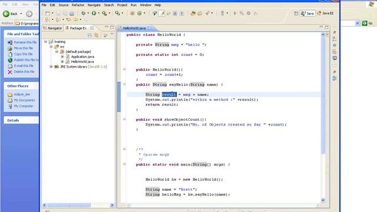The width and height of the screenshot is (377, 212).
Task: Click the Next Annotation icon in second toolbar row
Action: pyautogui.click(x=47, y=19)
